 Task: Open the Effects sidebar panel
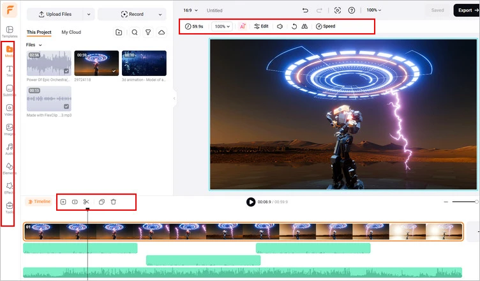[x=10, y=188]
